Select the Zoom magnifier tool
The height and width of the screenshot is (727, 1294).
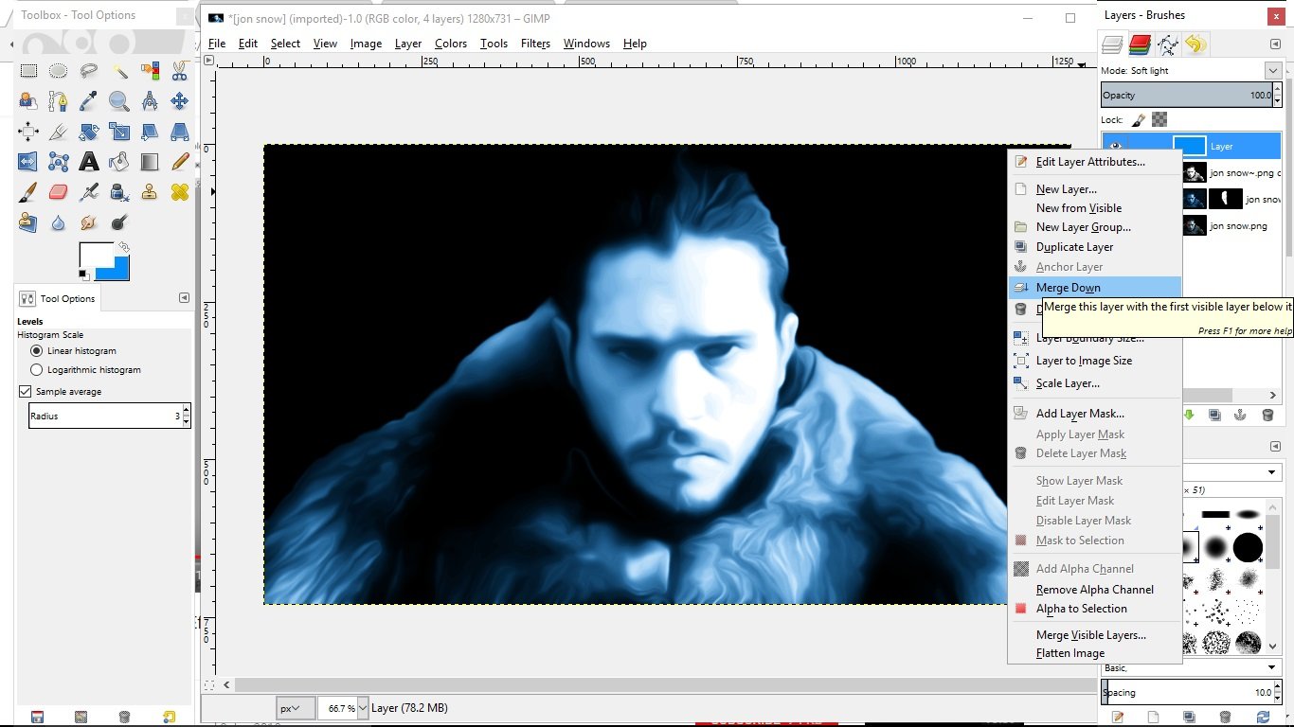coord(119,101)
